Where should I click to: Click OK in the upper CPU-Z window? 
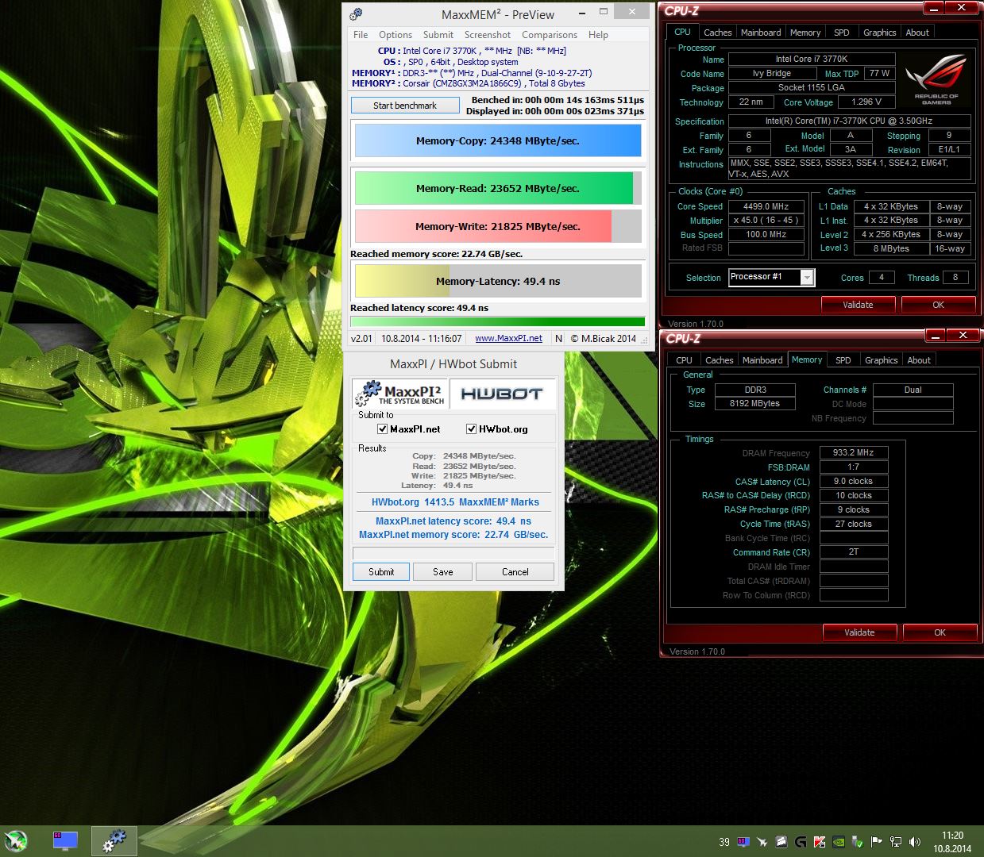tap(938, 305)
